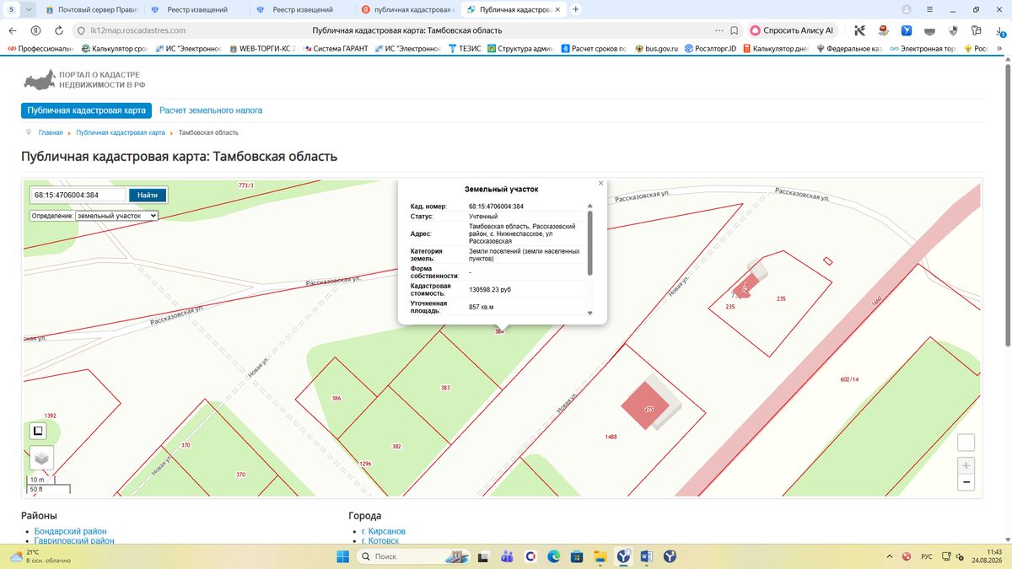Image resolution: width=1012 pixels, height=569 pixels.
Task: Focus the cadastral number search field
Action: pos(78,195)
